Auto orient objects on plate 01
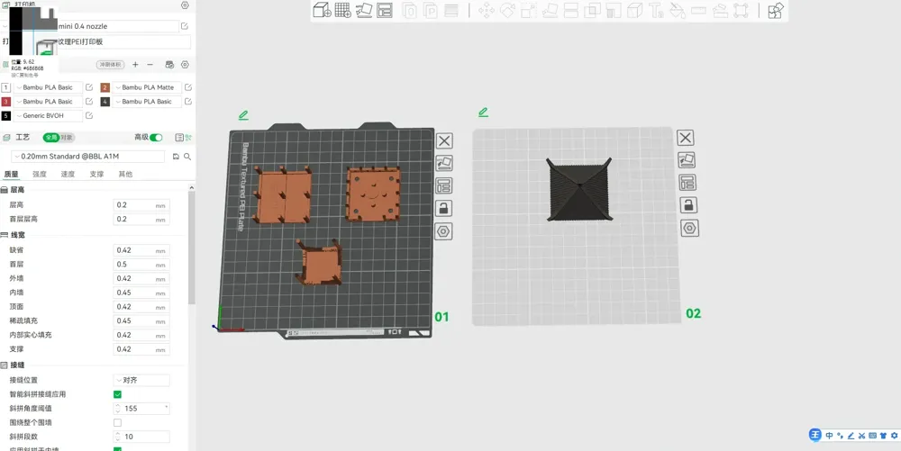This screenshot has width=901, height=451. (x=444, y=163)
